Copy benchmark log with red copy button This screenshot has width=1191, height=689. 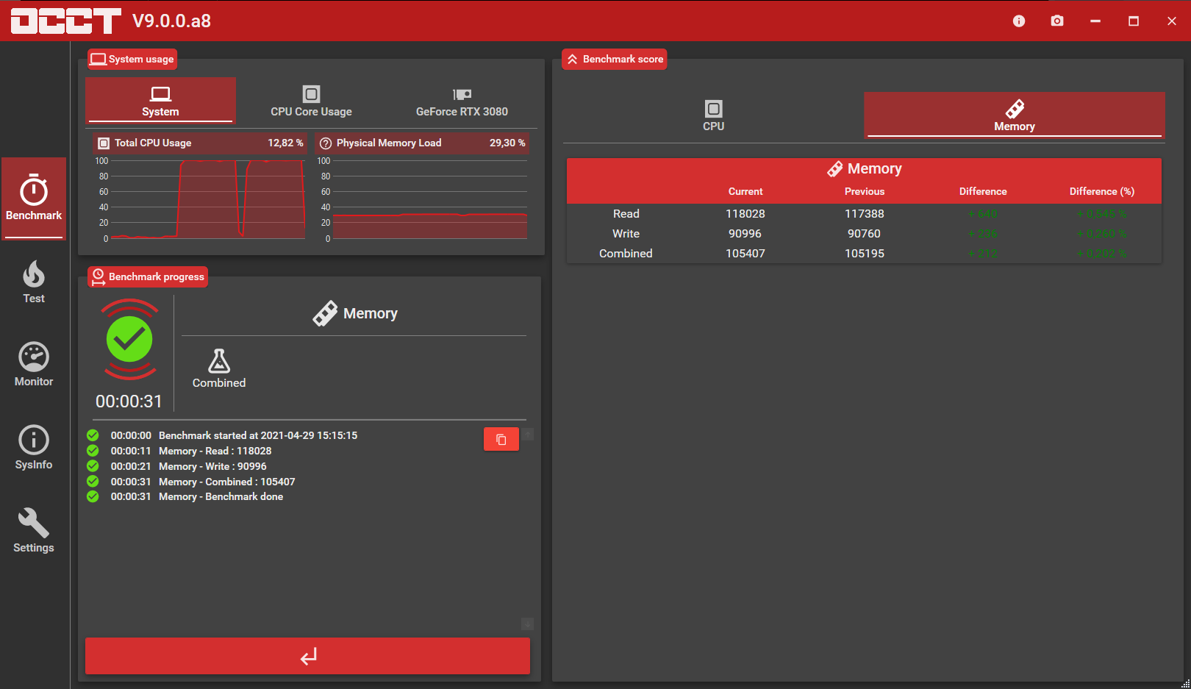pos(501,439)
